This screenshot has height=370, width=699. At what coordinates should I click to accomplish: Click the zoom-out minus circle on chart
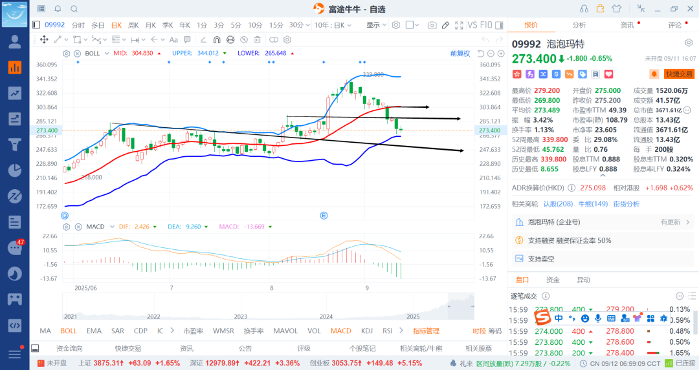(x=491, y=54)
